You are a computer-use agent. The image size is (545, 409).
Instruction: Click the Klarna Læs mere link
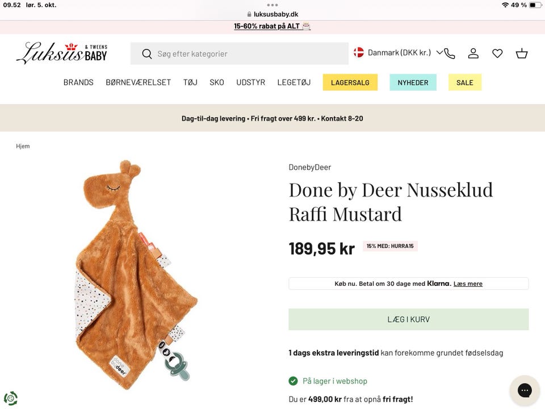[x=468, y=284]
